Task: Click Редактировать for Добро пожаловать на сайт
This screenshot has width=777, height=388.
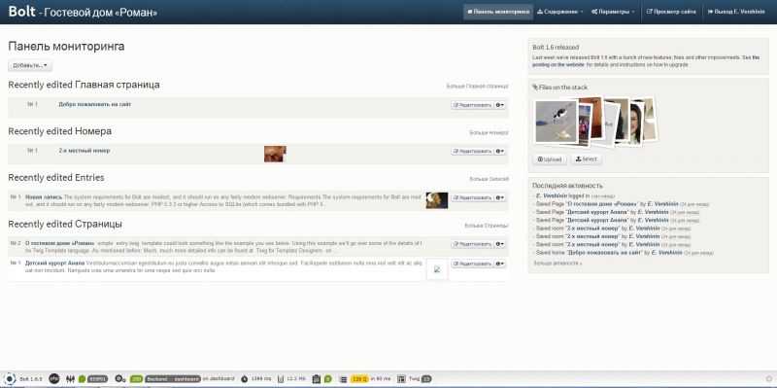Action: point(472,105)
